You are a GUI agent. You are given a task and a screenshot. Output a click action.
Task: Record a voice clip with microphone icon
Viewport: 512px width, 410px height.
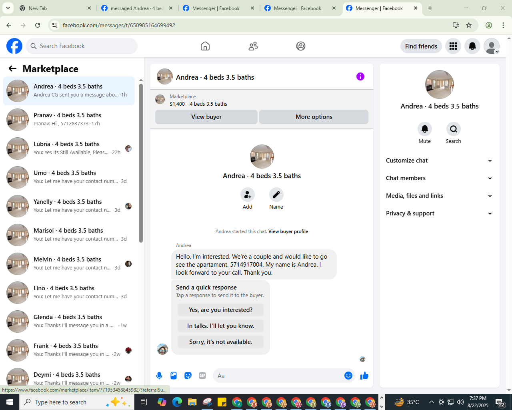159,376
